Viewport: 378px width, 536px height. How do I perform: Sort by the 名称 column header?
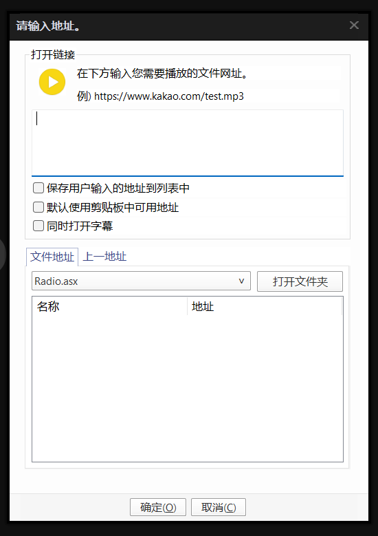[x=109, y=306]
